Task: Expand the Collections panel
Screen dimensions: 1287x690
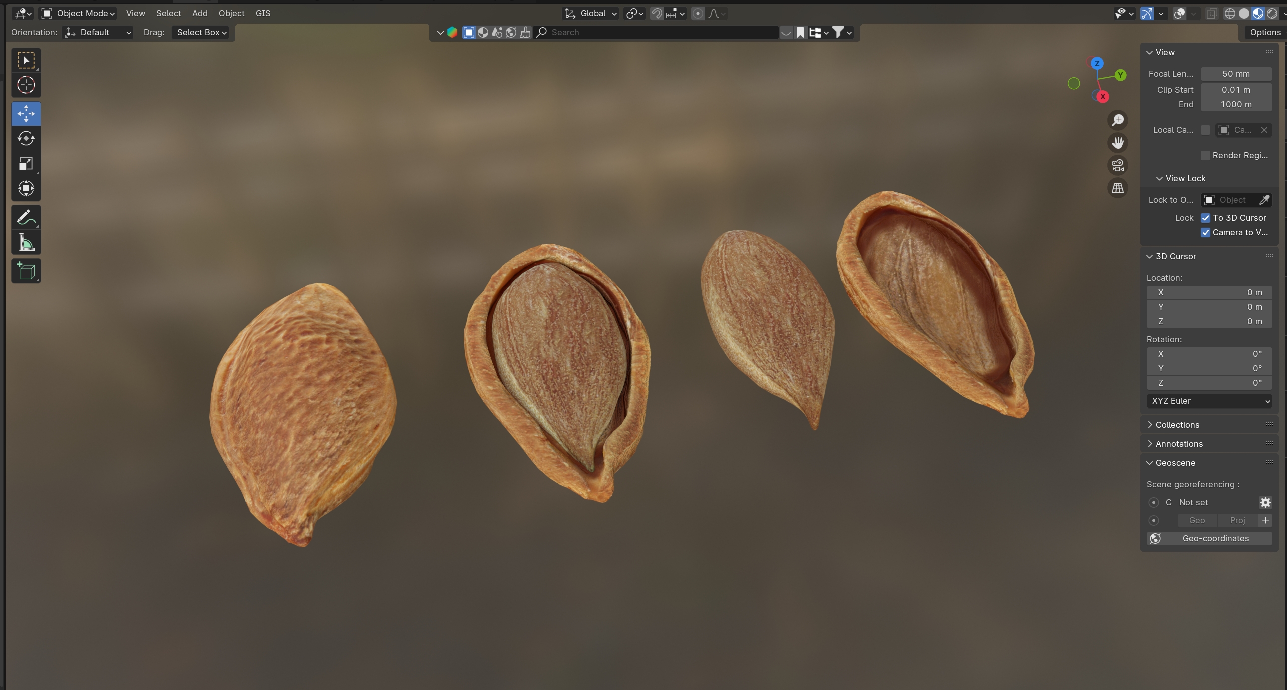Action: point(1177,425)
